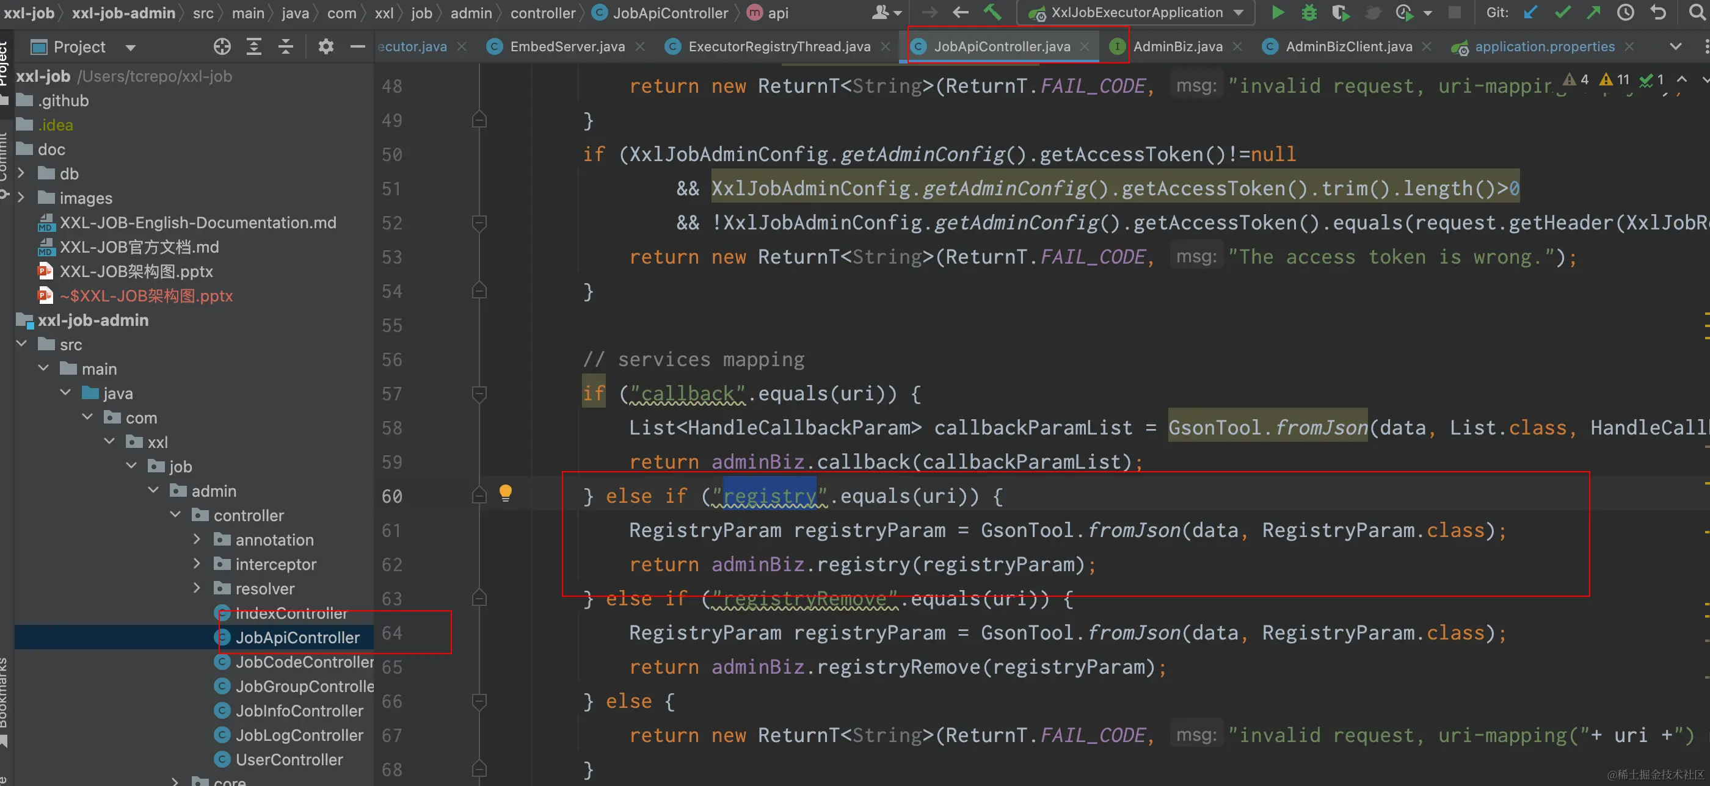
Task: Click the Git update project arrow
Action: pos(1531,13)
